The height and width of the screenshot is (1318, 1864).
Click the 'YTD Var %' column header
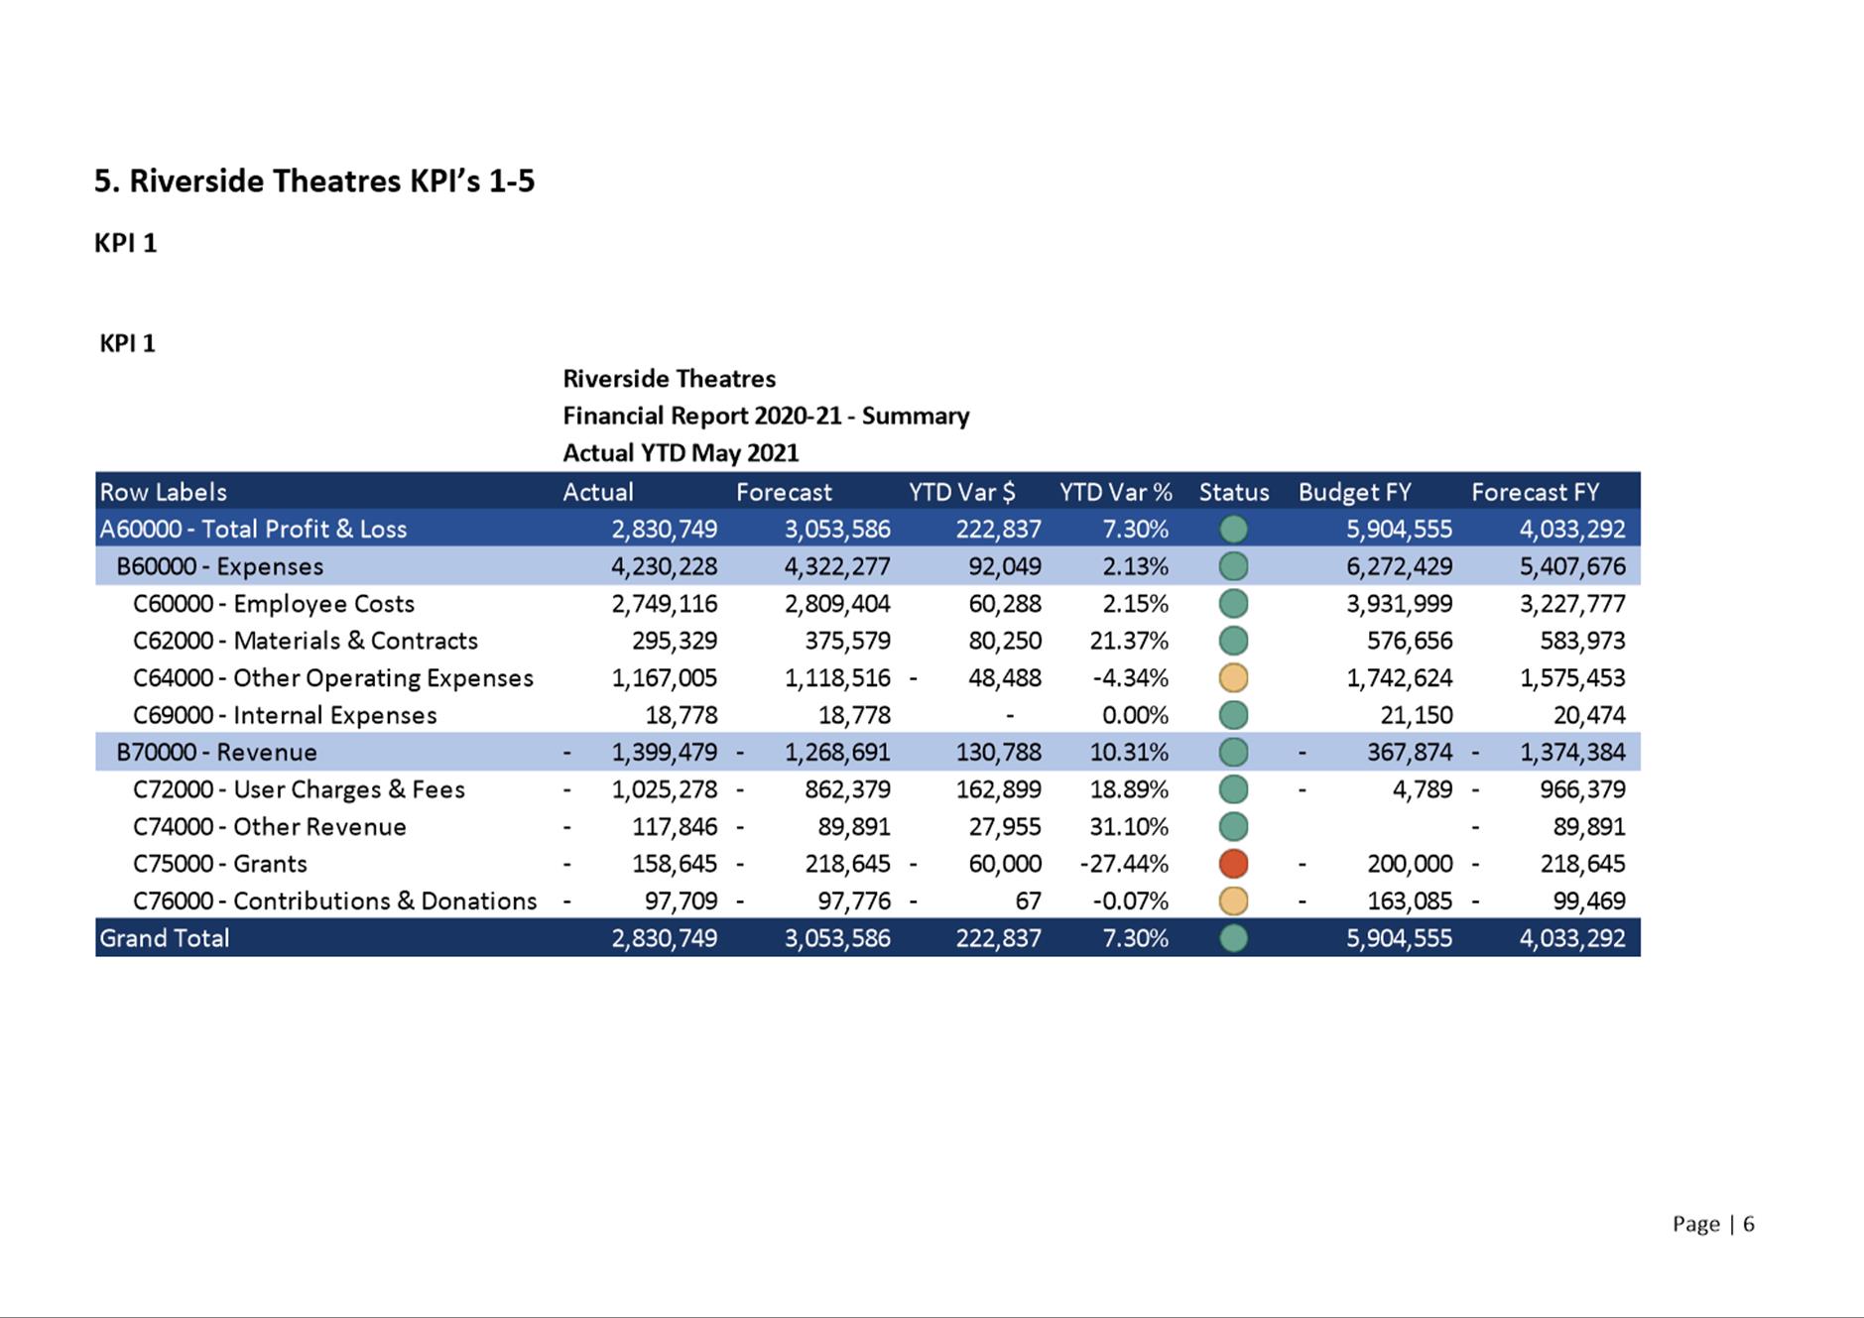(x=1116, y=492)
